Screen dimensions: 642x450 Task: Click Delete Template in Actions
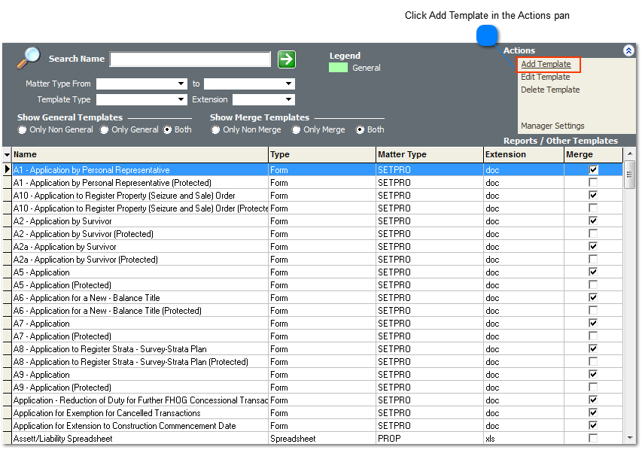click(x=550, y=90)
